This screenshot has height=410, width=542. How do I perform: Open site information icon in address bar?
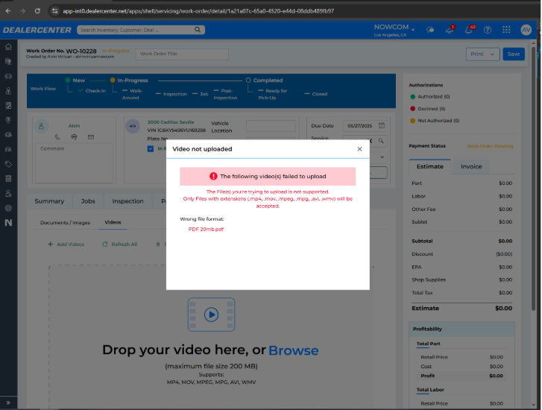(54, 11)
